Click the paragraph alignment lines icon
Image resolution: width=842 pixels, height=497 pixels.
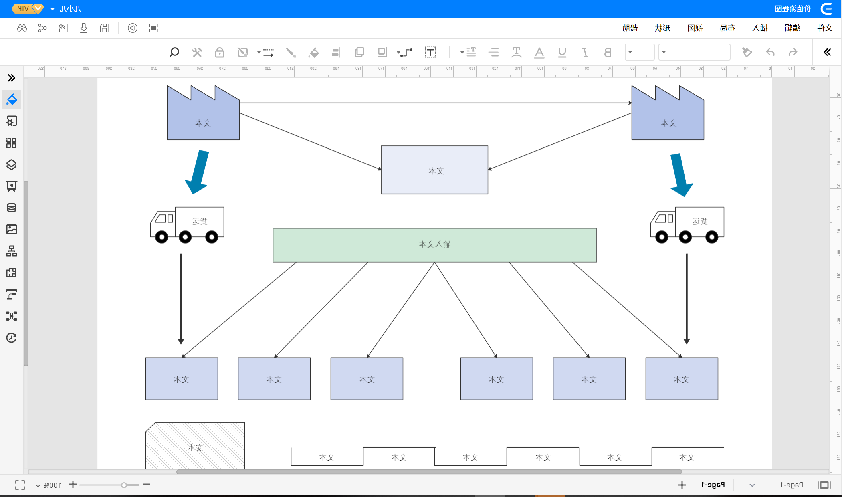tap(494, 52)
